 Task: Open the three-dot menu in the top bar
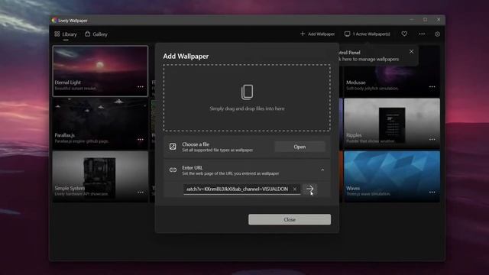tap(422, 34)
